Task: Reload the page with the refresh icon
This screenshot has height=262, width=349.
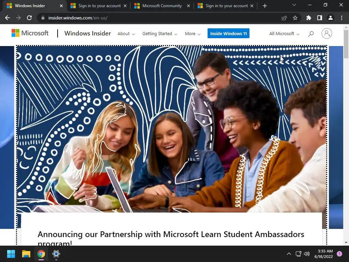Action: pos(29,18)
